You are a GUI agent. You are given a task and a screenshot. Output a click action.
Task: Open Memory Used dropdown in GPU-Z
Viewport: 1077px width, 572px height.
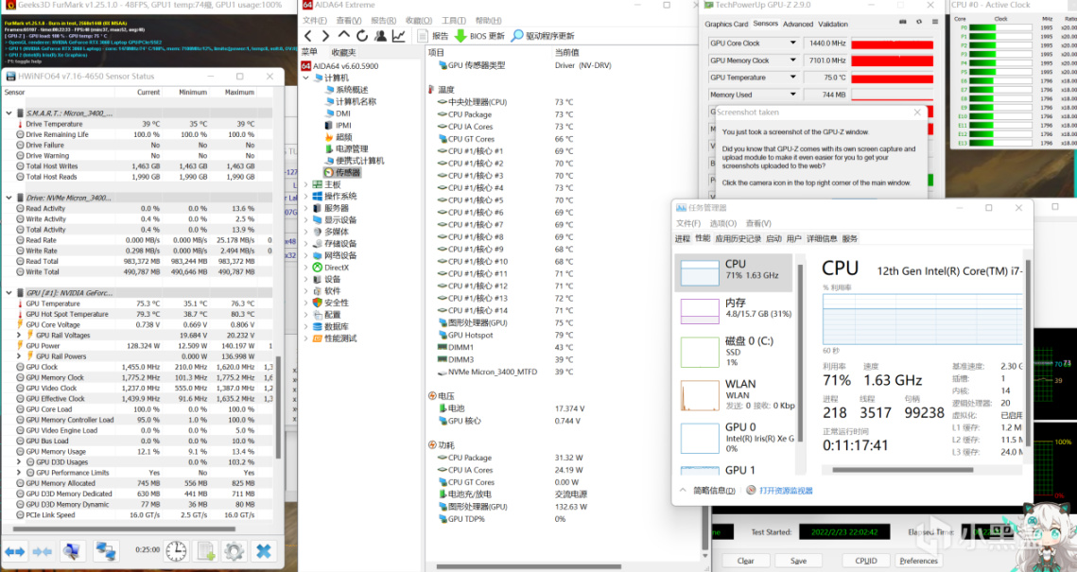(792, 95)
